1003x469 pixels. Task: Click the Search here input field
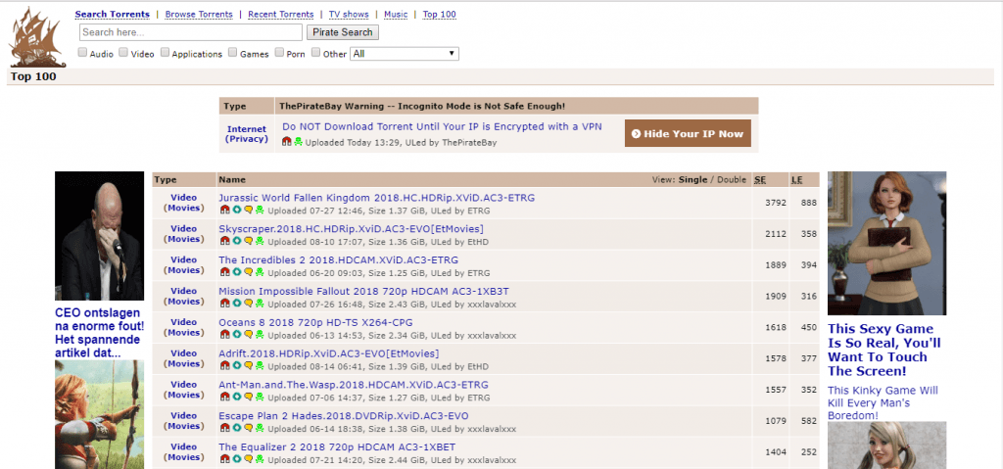click(191, 32)
